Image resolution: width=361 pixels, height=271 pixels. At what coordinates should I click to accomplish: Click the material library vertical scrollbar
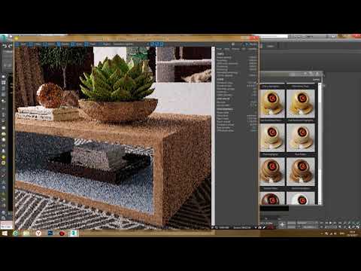(x=320, y=143)
